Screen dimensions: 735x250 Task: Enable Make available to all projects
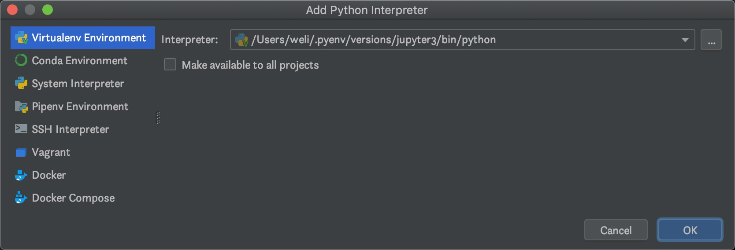tap(170, 65)
